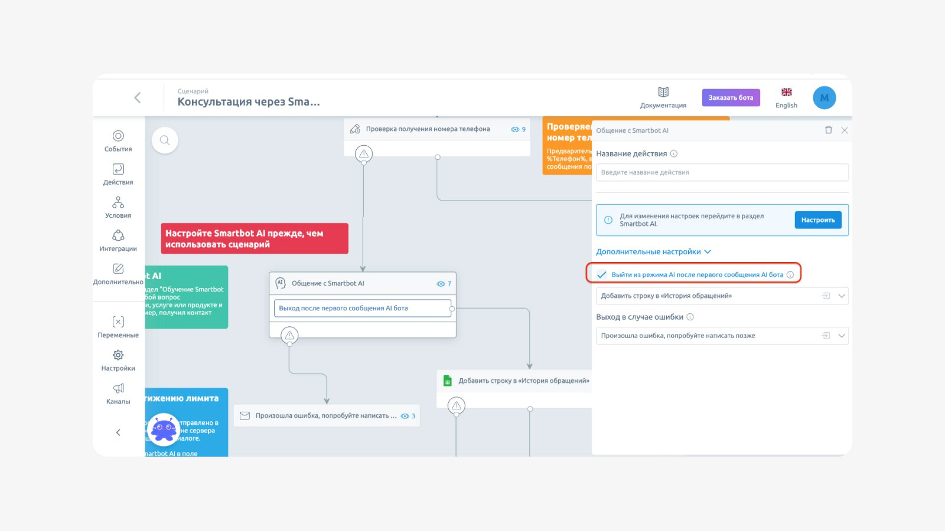The image size is (945, 531).
Task: Open the Variables (Переменные) sidebar panel
Action: coord(118,326)
